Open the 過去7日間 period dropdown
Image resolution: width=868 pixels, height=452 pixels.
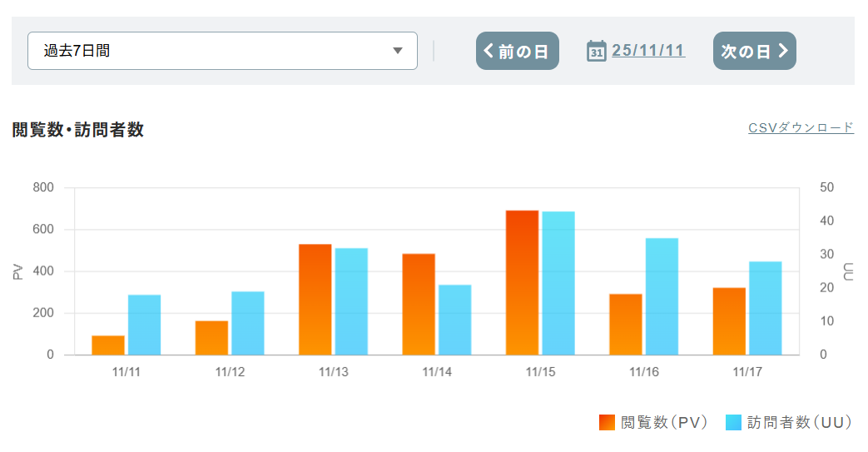coord(222,51)
